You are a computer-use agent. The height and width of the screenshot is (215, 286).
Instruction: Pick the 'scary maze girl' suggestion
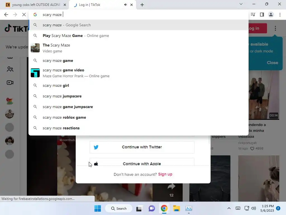tap(139, 85)
